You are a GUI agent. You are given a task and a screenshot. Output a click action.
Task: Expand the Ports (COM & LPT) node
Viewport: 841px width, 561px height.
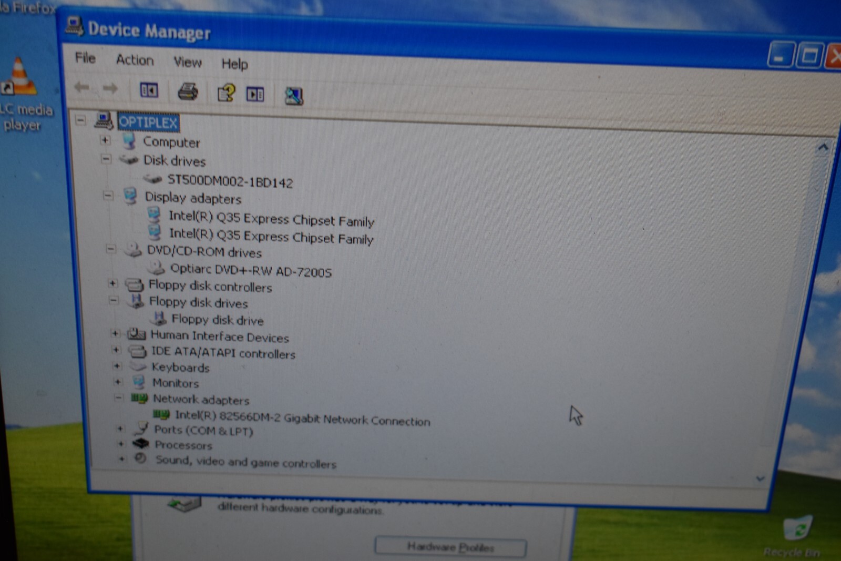tap(120, 429)
